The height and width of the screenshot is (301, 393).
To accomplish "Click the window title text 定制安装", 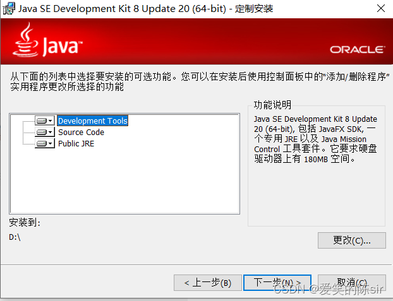I will tap(254, 9).
